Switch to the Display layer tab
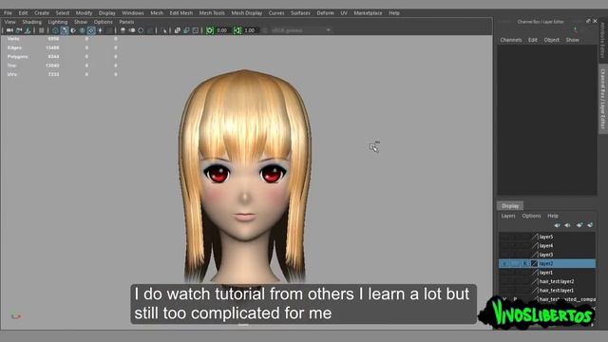This screenshot has height=342, width=608. 510,206
